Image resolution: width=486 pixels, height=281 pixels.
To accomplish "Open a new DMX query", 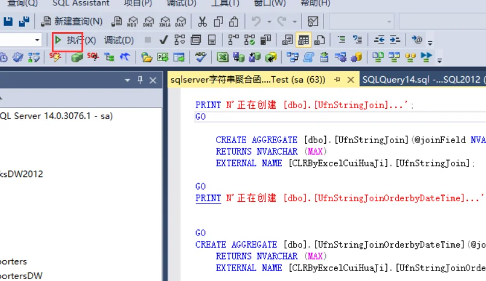I will (148, 22).
